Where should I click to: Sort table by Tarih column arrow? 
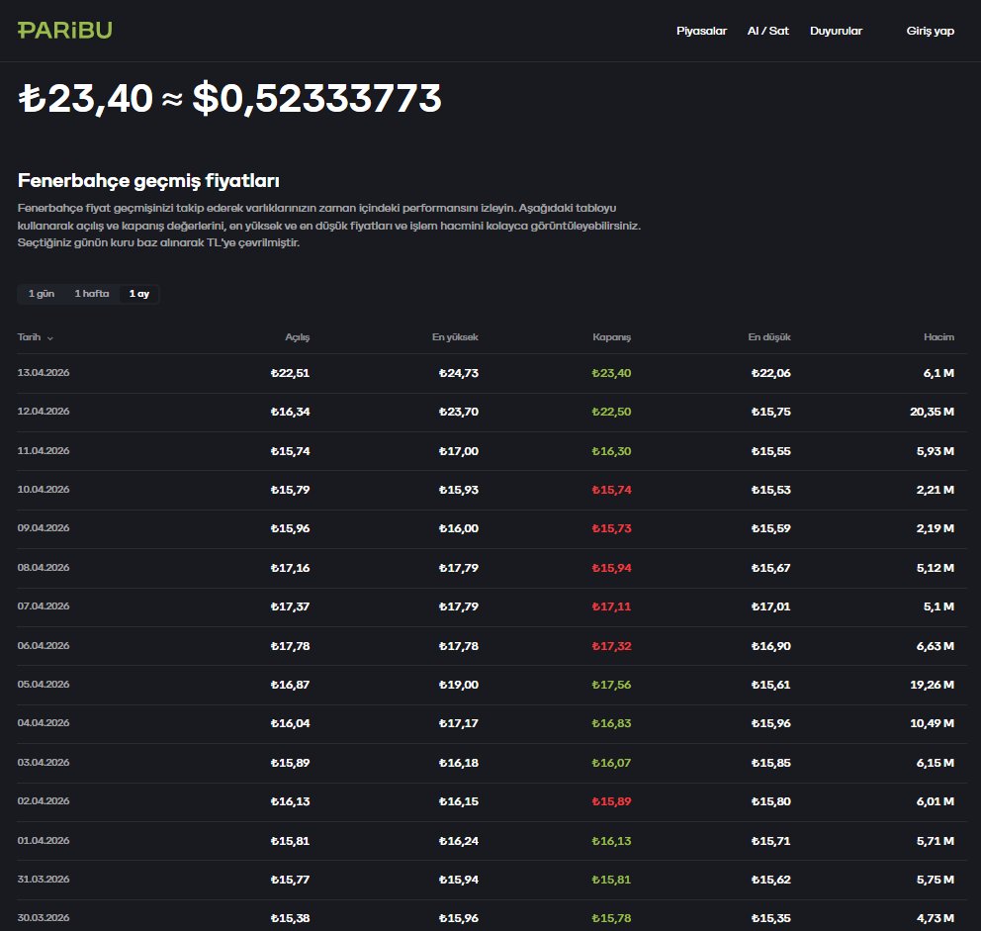click(x=50, y=338)
